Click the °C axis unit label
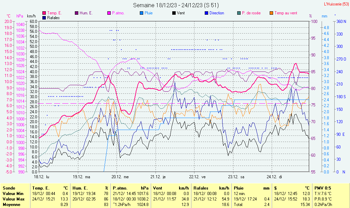Image resolution: width=350 pixels, height=208 pixels. (x=8, y=16)
